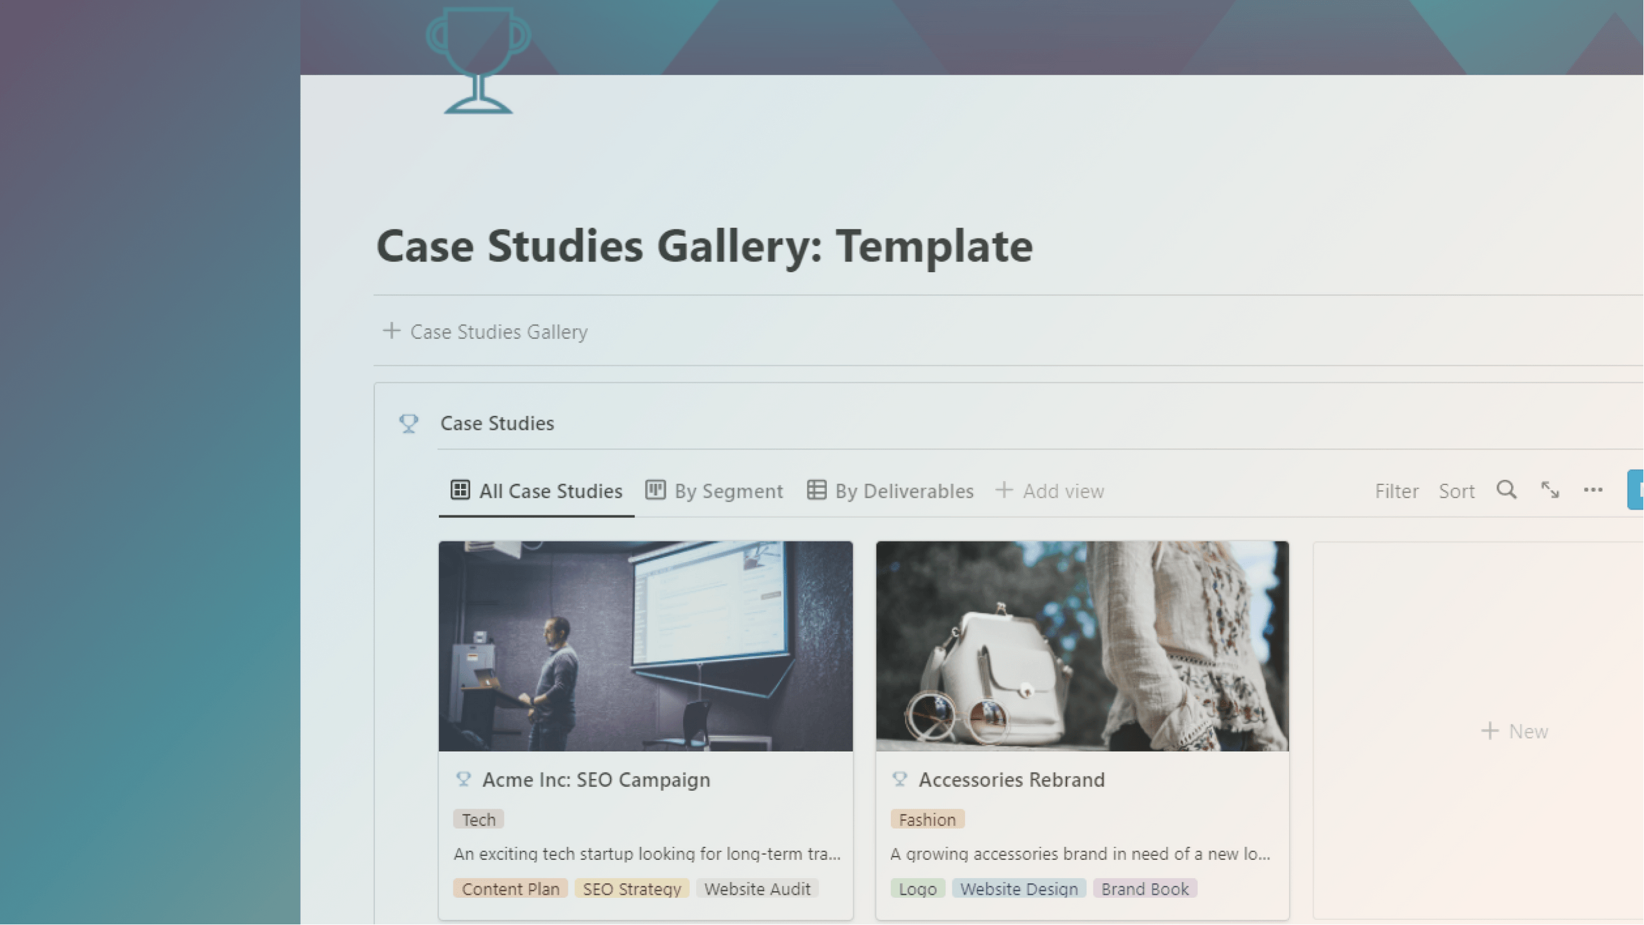Open the Filter options

1397,490
